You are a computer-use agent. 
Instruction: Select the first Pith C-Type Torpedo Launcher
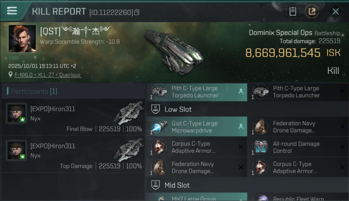point(197,92)
